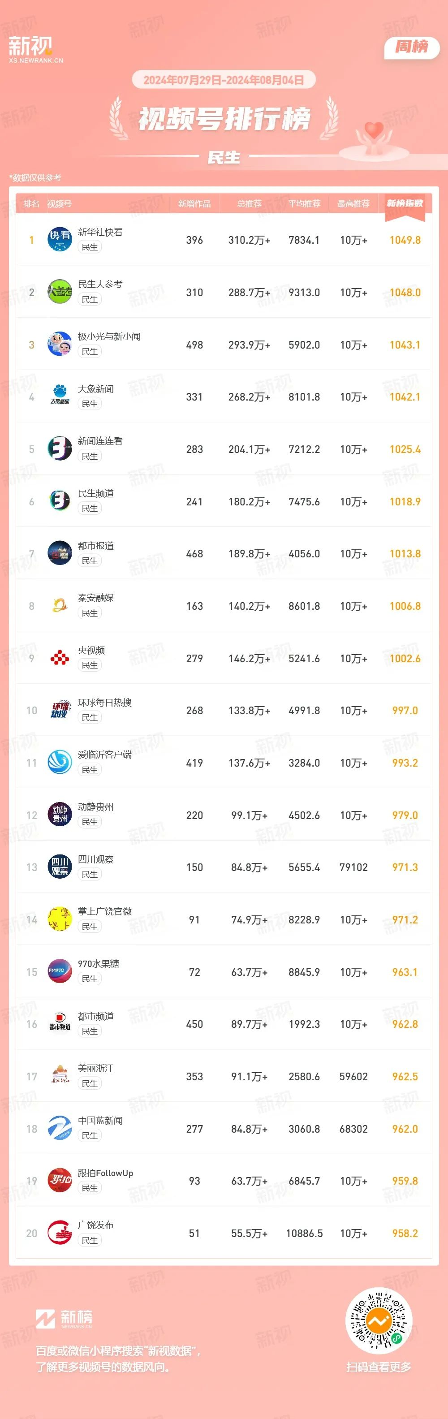The image size is (448, 1419).
Task: Click the 大象新闻 blue elephant logo
Action: (x=60, y=397)
